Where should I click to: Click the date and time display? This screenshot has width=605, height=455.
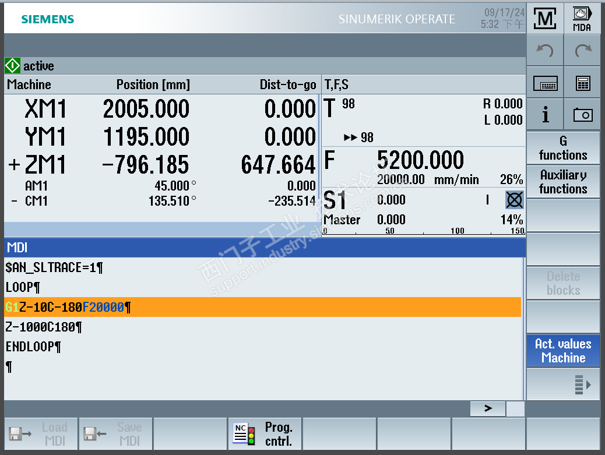pyautogui.click(x=502, y=19)
